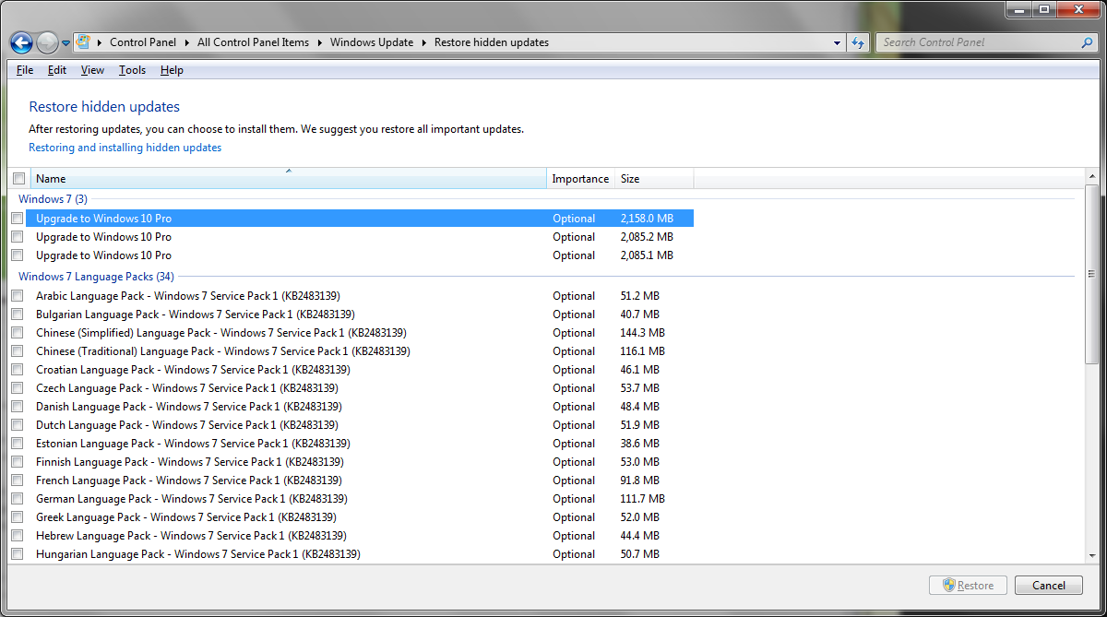
Task: Expand arrow after Windows Update breadcrumb
Action: tap(424, 42)
